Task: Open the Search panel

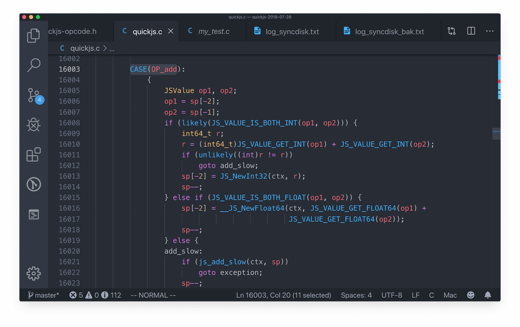Action: pyautogui.click(x=34, y=65)
